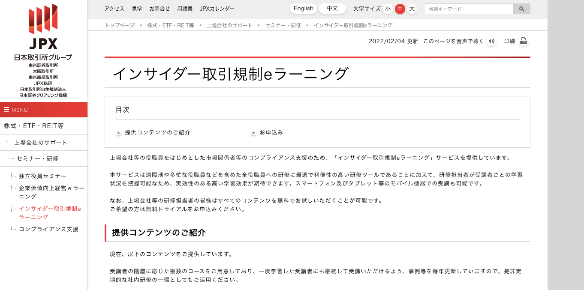Click arrow icon beside お申込み
Screen dimensions: 584x290
point(253,133)
